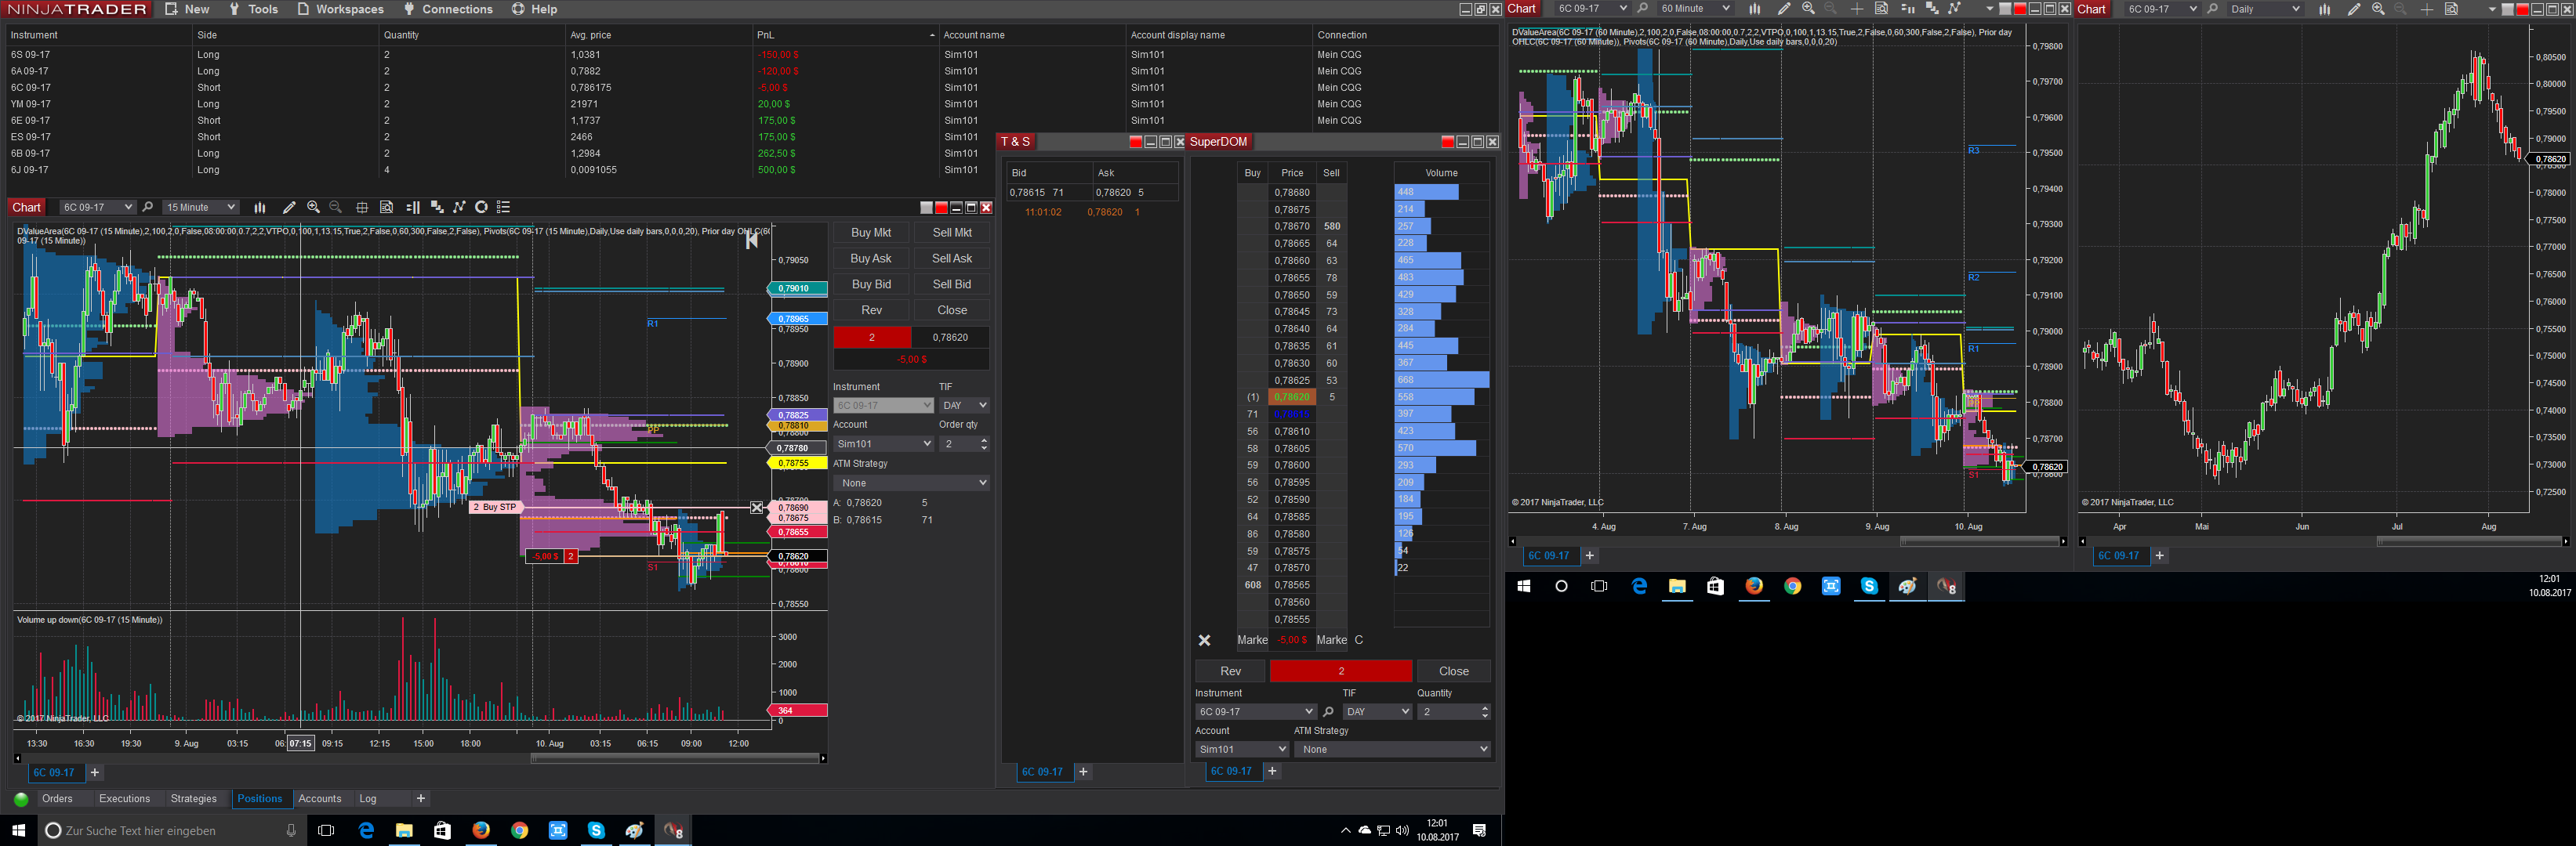This screenshot has width=2576, height=846.
Task: Open instrument dropdown in SuperDOM
Action: 1255,712
